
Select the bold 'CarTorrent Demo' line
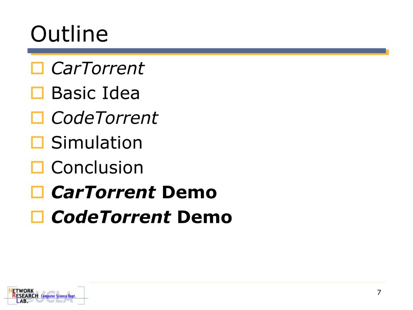click(134, 192)
